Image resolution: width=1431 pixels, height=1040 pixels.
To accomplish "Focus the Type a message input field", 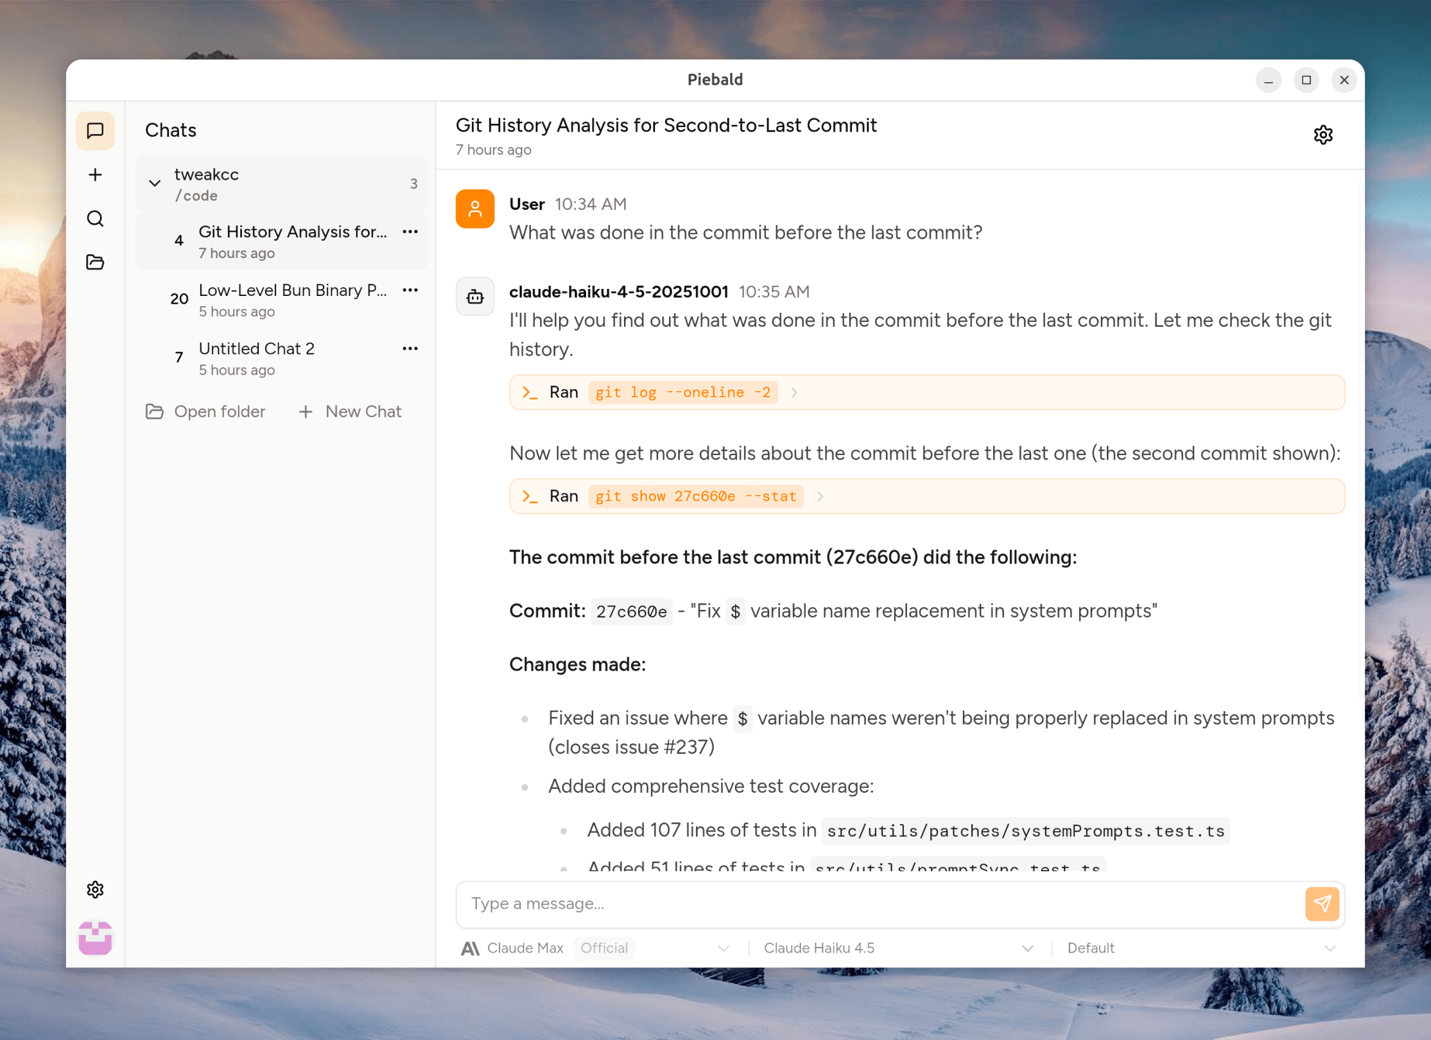I will (880, 904).
